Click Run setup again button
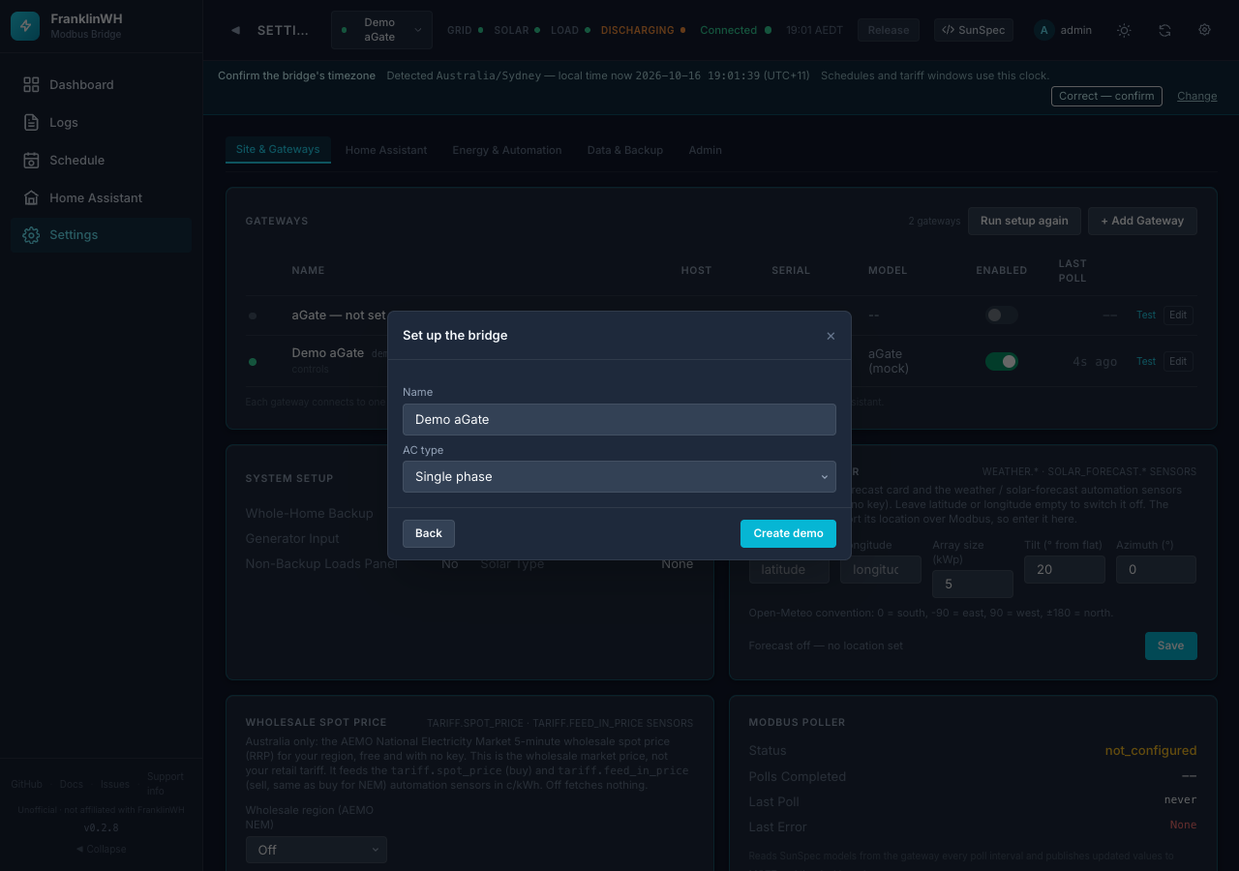 [1024, 221]
